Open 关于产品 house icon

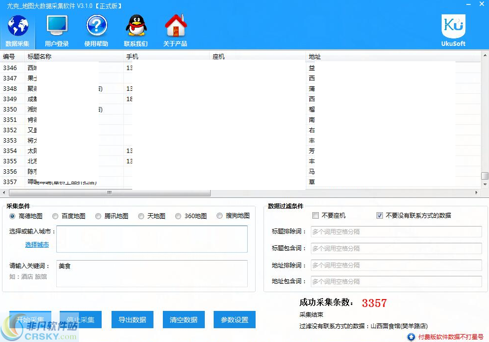click(175, 31)
